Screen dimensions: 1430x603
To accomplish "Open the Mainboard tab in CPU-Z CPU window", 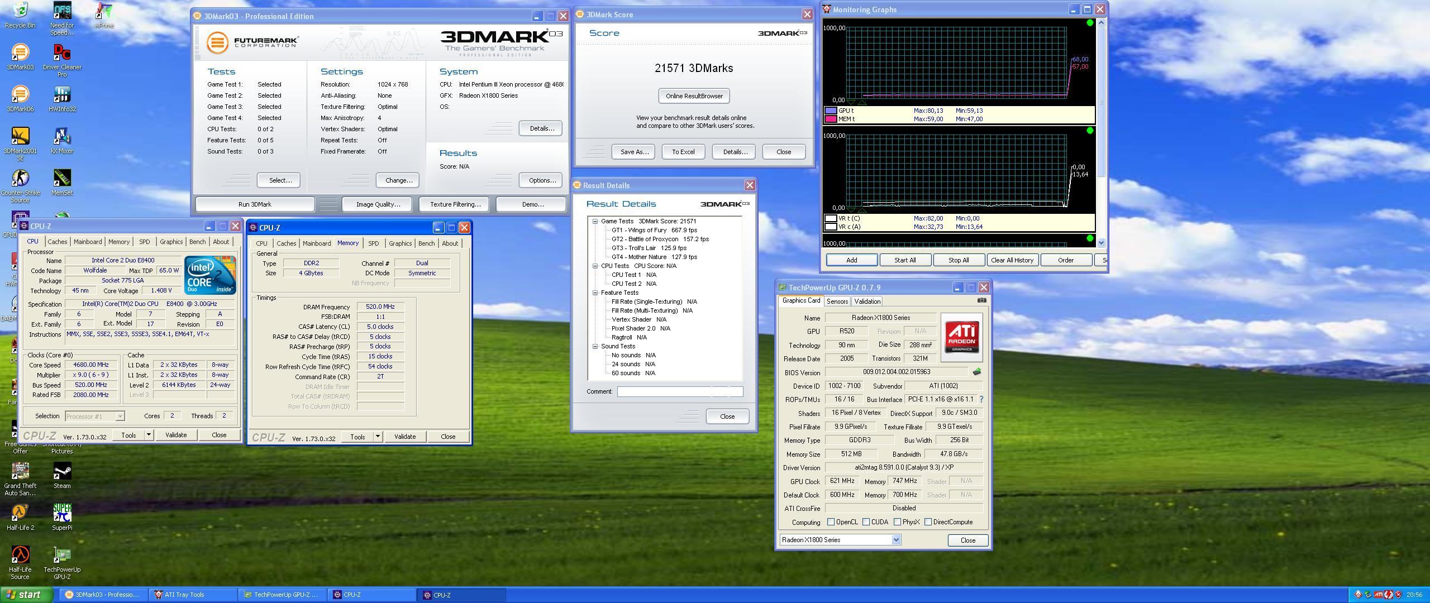I will [x=88, y=242].
